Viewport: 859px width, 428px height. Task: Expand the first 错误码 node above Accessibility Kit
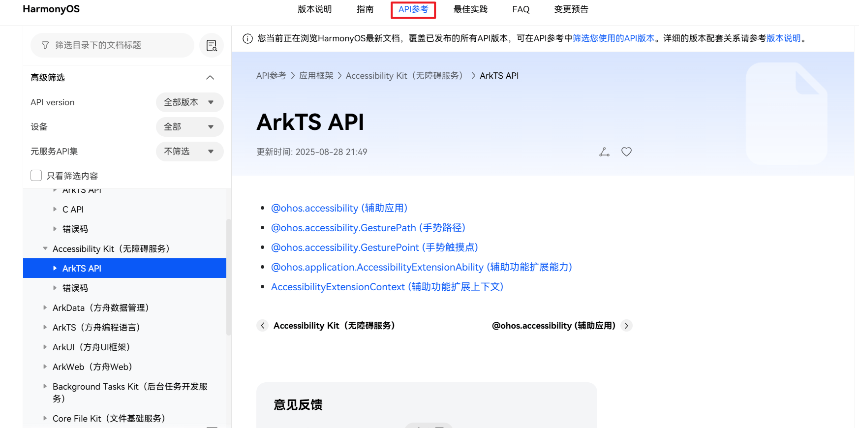point(55,229)
